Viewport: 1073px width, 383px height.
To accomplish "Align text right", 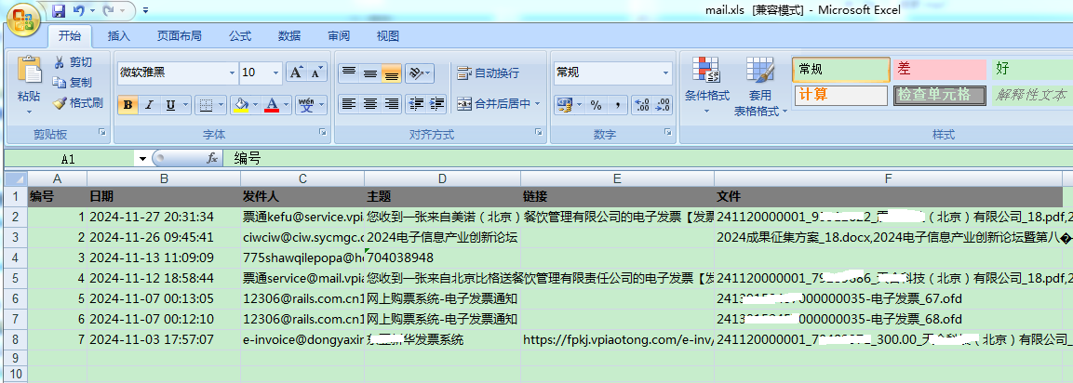I will (x=392, y=105).
